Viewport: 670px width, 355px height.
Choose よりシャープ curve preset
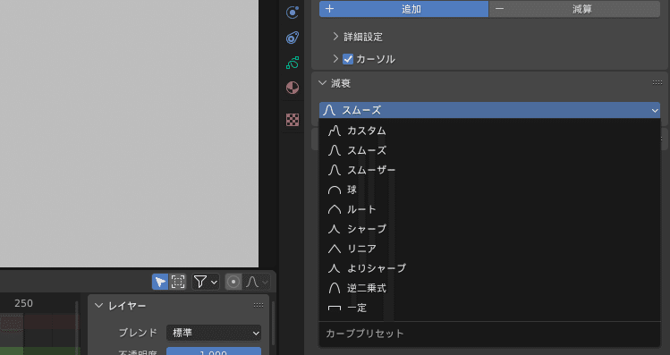pyautogui.click(x=489, y=268)
